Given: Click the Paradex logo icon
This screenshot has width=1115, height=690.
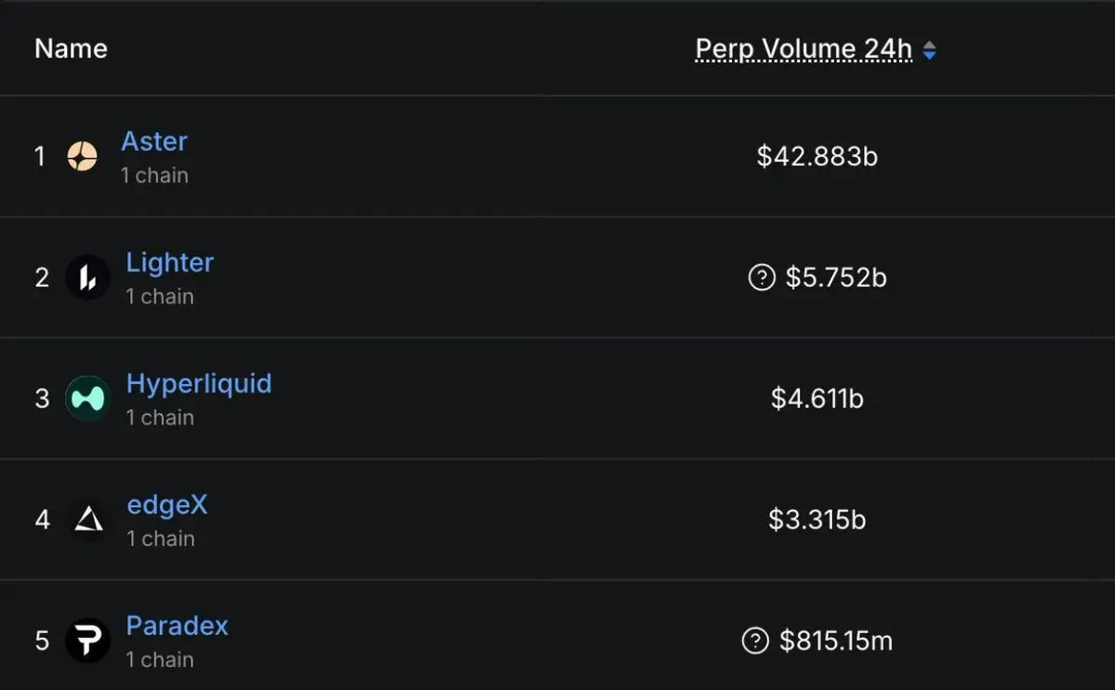Looking at the screenshot, I should click(87, 640).
